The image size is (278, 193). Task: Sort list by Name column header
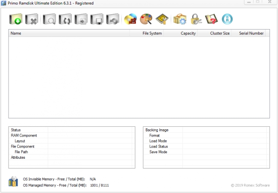click(69, 33)
